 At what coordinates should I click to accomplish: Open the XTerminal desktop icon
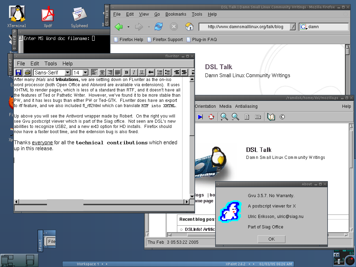click(17, 17)
